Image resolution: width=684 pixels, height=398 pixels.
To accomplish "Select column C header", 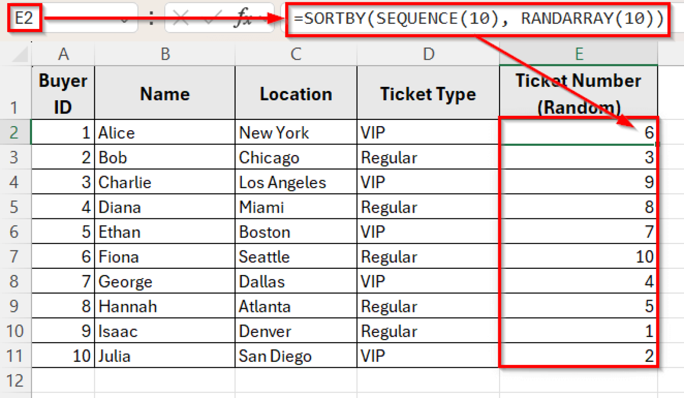I will pyautogui.click(x=295, y=54).
